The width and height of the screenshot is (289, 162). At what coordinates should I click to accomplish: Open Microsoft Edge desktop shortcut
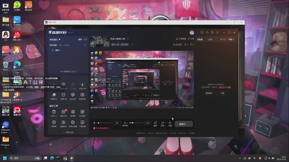click(17, 67)
